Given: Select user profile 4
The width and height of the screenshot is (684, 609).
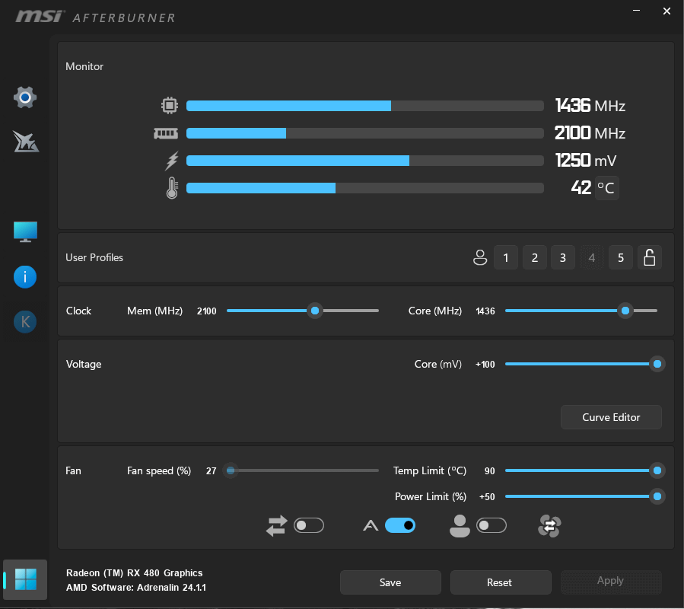Looking at the screenshot, I should pos(591,257).
